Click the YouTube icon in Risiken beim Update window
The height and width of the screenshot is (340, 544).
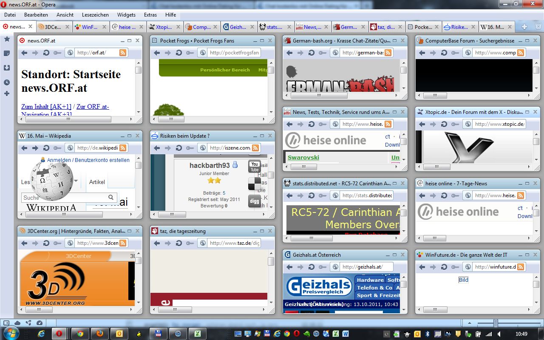tap(255, 167)
